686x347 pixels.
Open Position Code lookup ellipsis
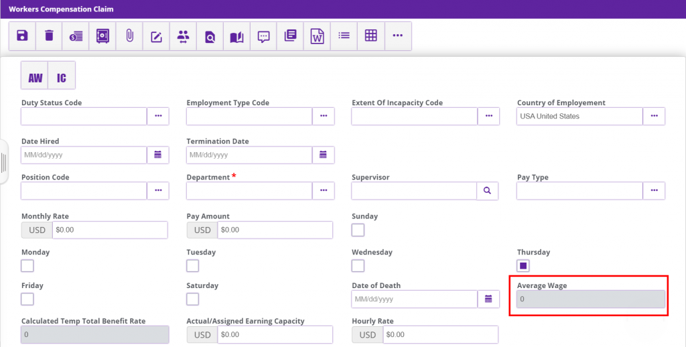[x=158, y=190]
